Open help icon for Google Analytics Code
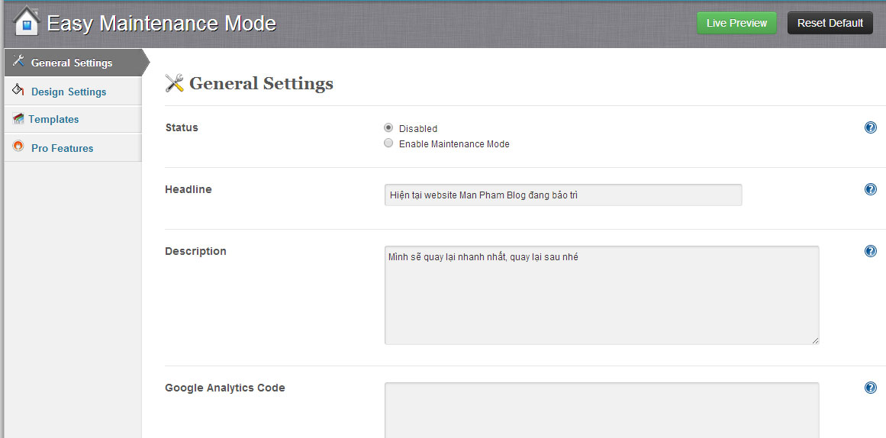The image size is (886, 438). 871,388
